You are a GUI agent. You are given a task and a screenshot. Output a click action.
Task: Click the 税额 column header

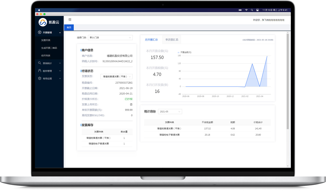(233, 122)
